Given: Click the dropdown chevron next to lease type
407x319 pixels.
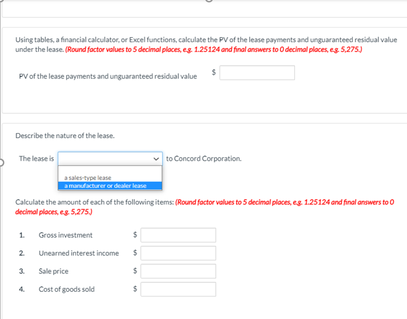Looking at the screenshot, I should [x=156, y=159].
